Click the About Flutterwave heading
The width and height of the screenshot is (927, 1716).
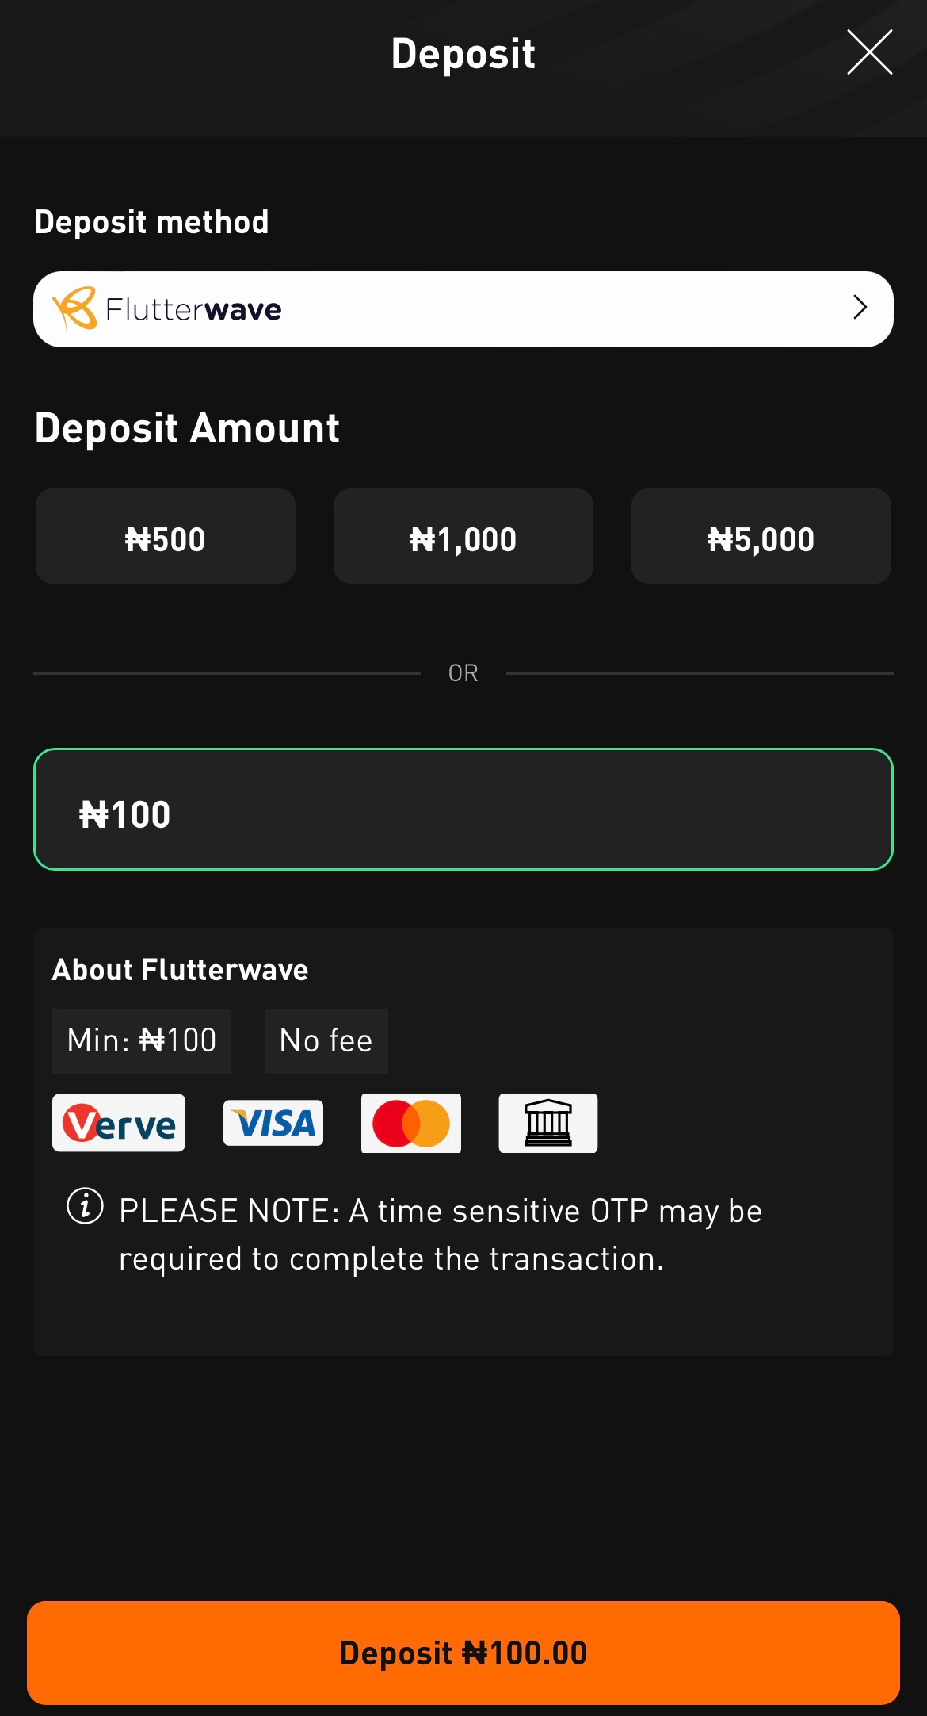pyautogui.click(x=180, y=970)
